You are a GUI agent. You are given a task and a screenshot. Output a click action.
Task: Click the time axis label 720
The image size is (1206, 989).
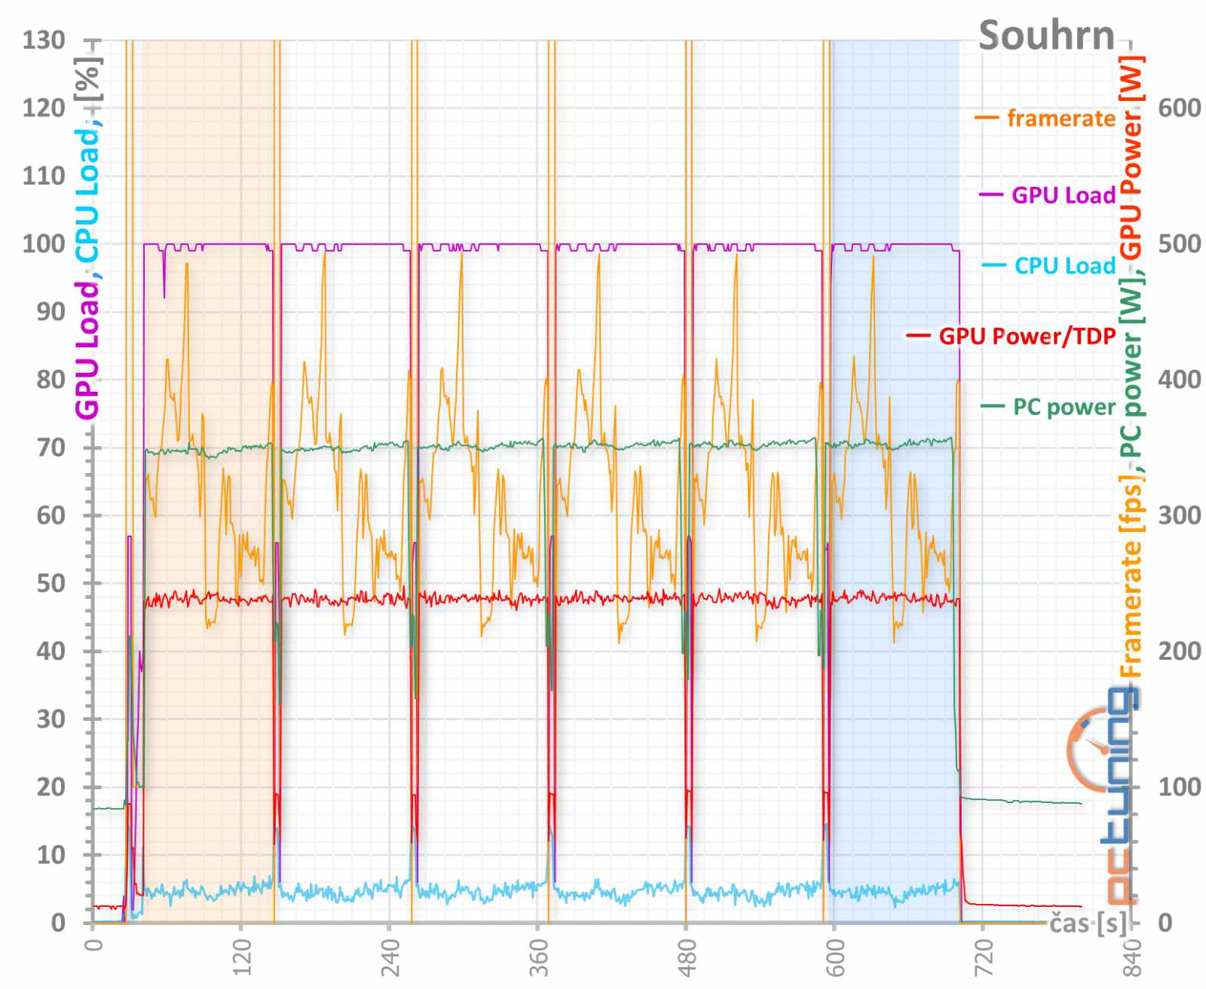click(984, 957)
